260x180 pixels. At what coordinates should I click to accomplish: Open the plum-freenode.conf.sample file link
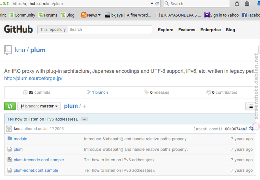[x=39, y=160]
